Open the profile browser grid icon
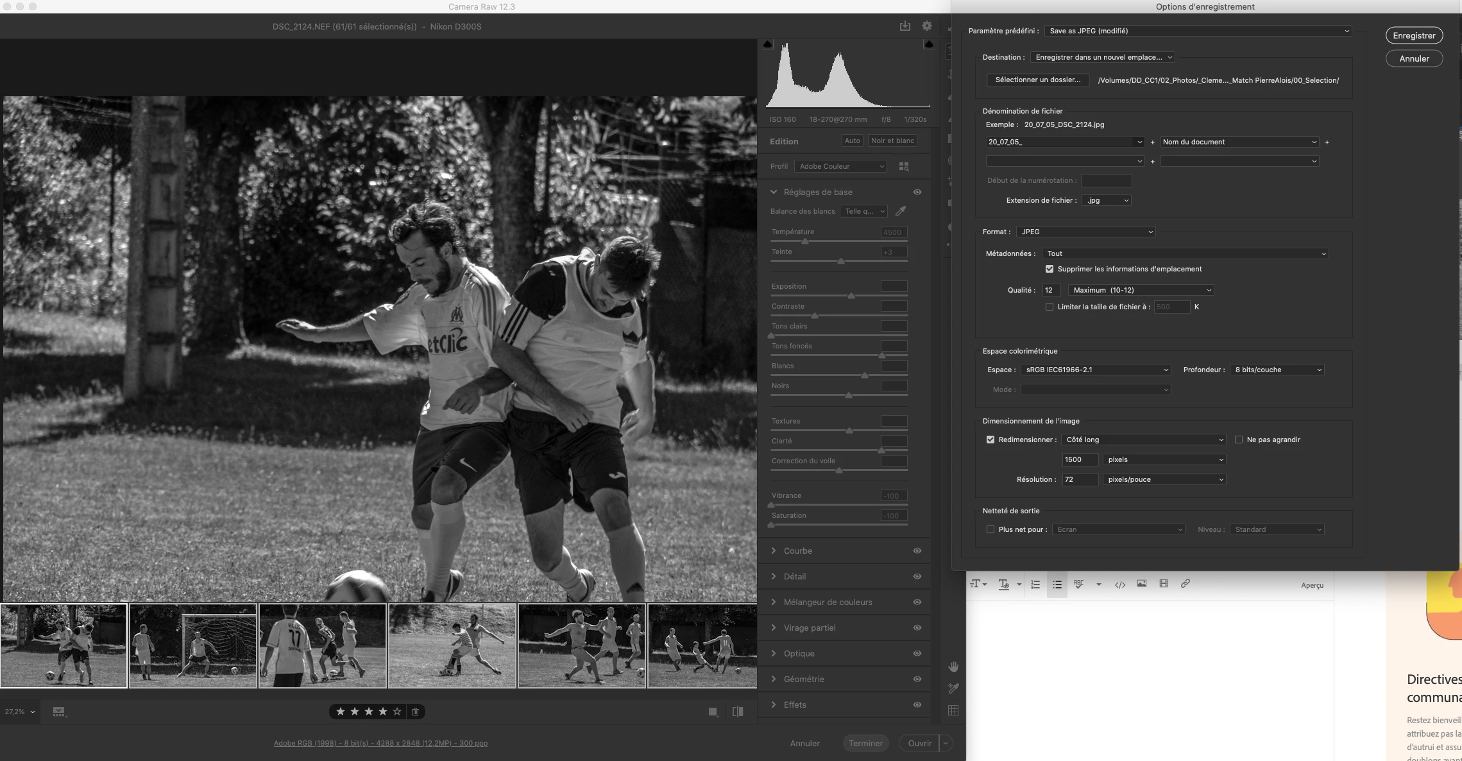The width and height of the screenshot is (1462, 761). (904, 166)
